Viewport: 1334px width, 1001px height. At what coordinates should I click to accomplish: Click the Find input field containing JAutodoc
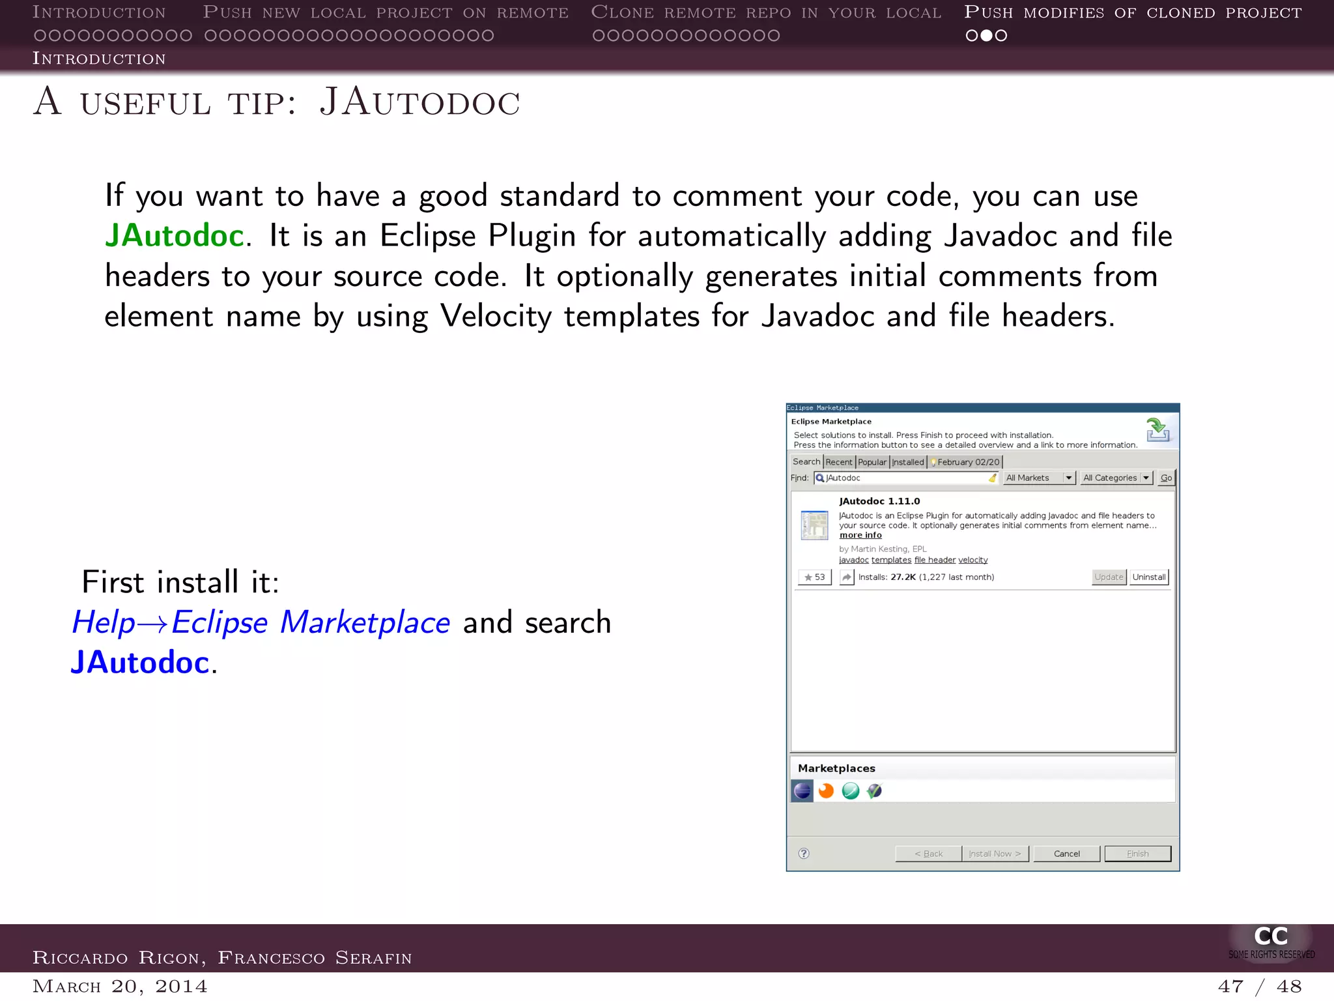point(906,478)
